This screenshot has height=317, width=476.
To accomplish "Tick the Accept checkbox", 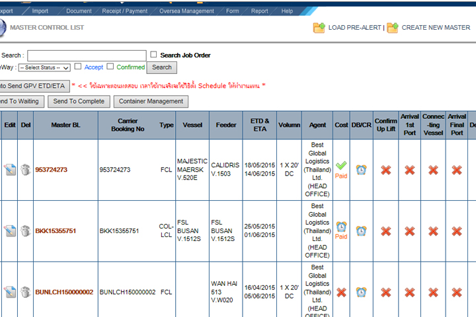I will (78, 67).
